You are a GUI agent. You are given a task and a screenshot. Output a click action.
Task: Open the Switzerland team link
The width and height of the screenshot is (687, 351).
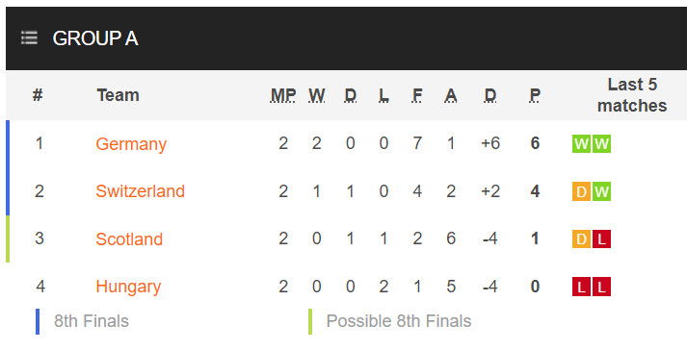[x=141, y=191]
